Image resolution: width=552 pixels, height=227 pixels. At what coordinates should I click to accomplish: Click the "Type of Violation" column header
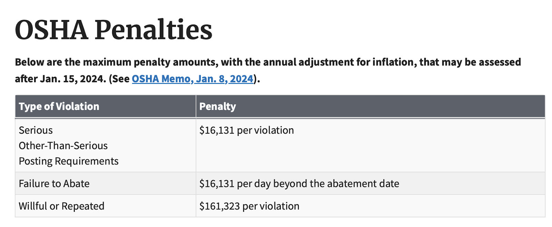tap(59, 107)
